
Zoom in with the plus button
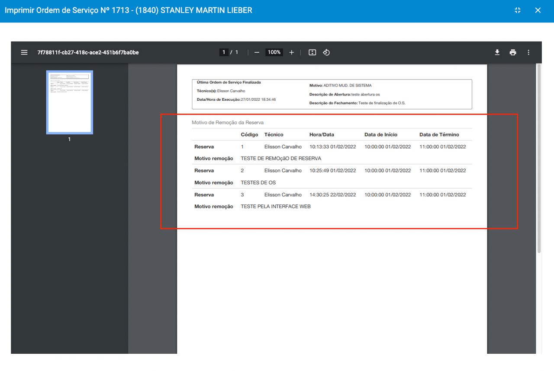click(292, 52)
